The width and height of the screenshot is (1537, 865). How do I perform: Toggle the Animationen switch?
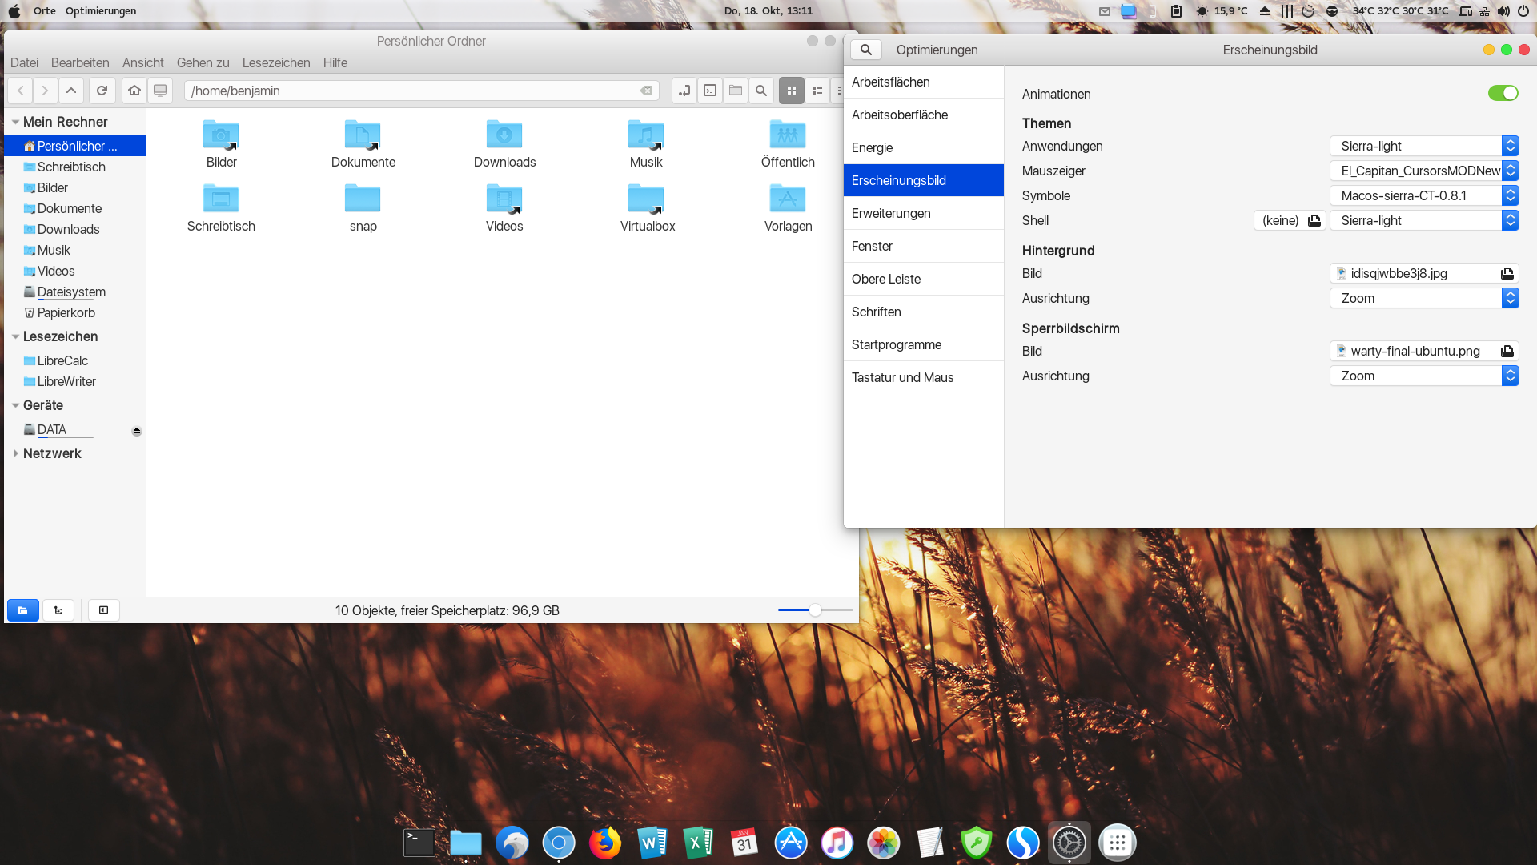(1503, 94)
